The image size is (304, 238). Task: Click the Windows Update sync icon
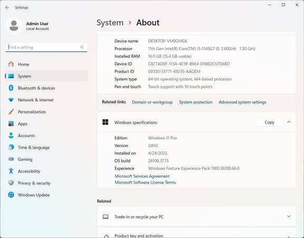pos(11,195)
